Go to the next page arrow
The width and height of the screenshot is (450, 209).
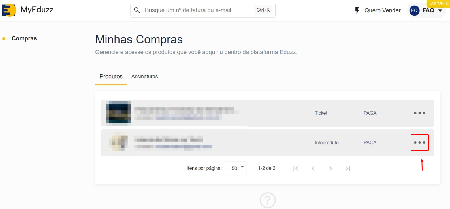pos(330,169)
